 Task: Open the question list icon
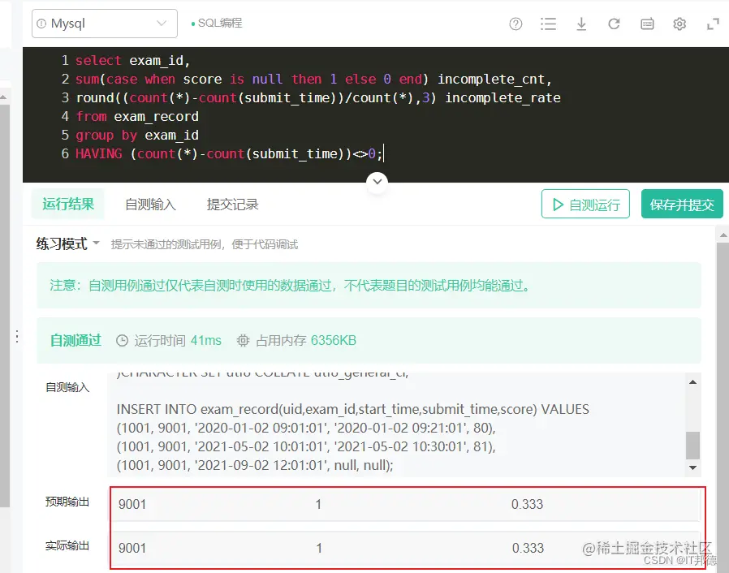[x=549, y=24]
